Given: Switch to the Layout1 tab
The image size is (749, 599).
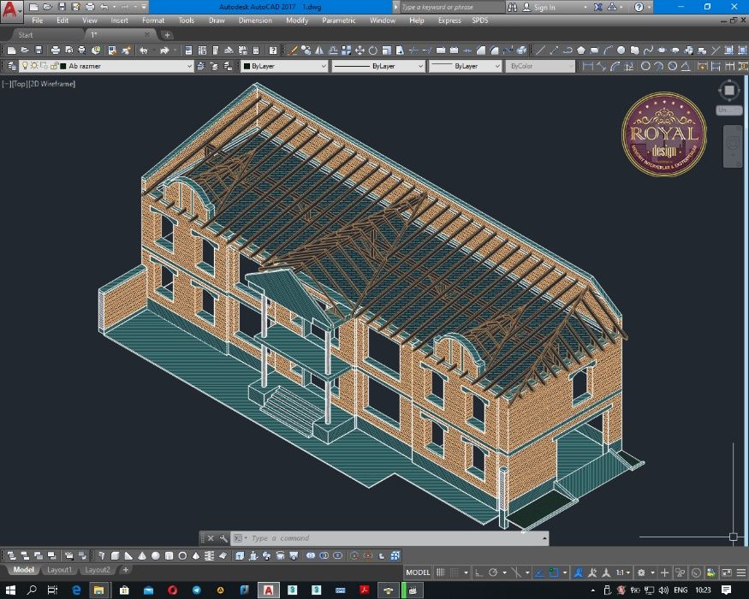Looking at the screenshot, I should click(59, 570).
